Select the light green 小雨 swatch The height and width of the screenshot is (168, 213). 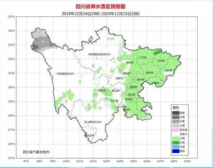[x=176, y=138]
